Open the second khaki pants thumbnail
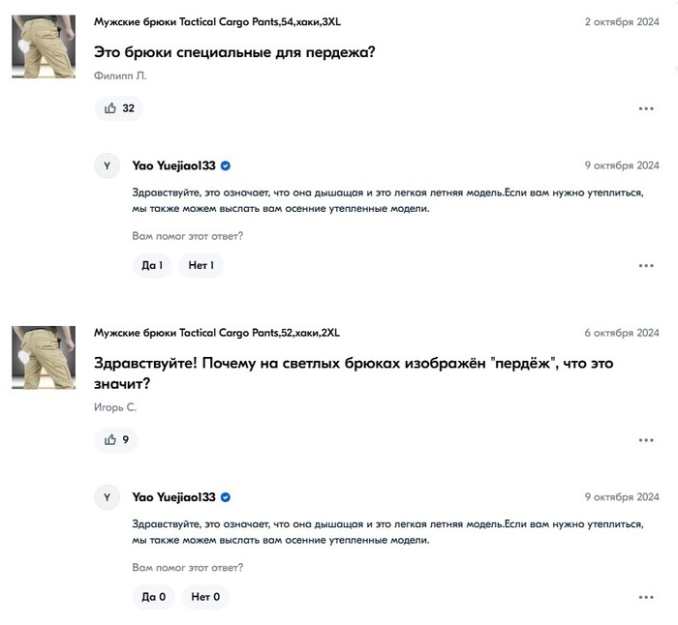Screen dimensions: 678x625 point(44,358)
